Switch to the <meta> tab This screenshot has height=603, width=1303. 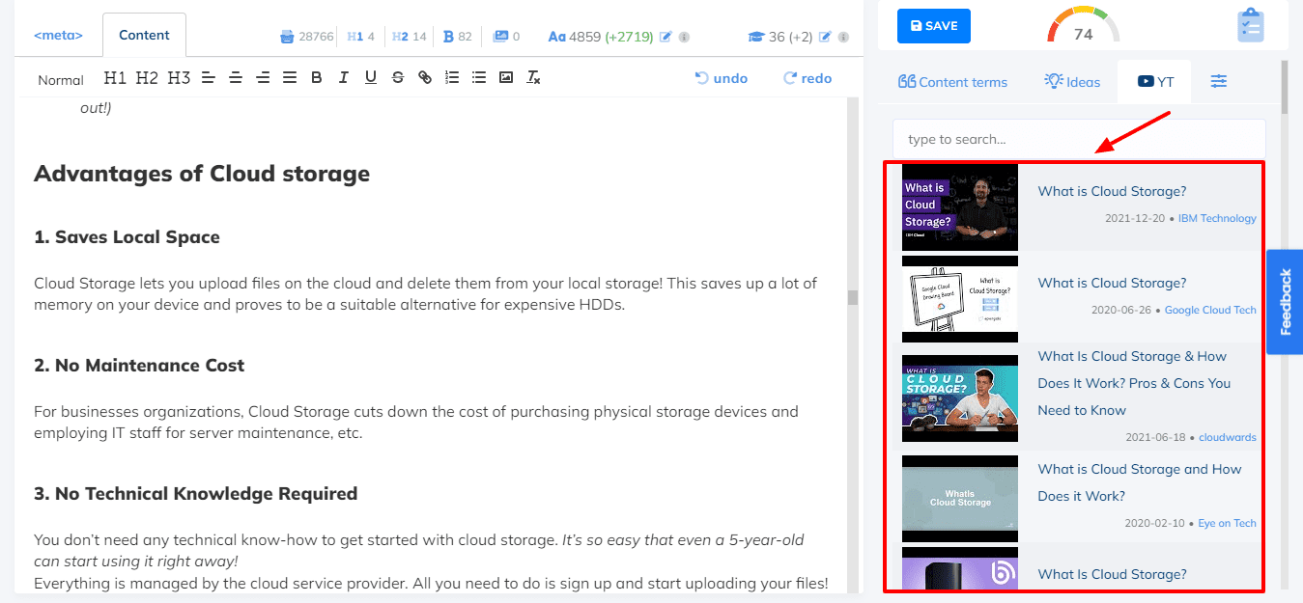58,36
